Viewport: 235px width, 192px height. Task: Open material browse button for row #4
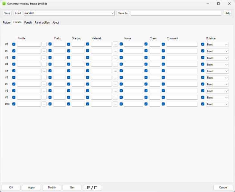tap(115, 64)
